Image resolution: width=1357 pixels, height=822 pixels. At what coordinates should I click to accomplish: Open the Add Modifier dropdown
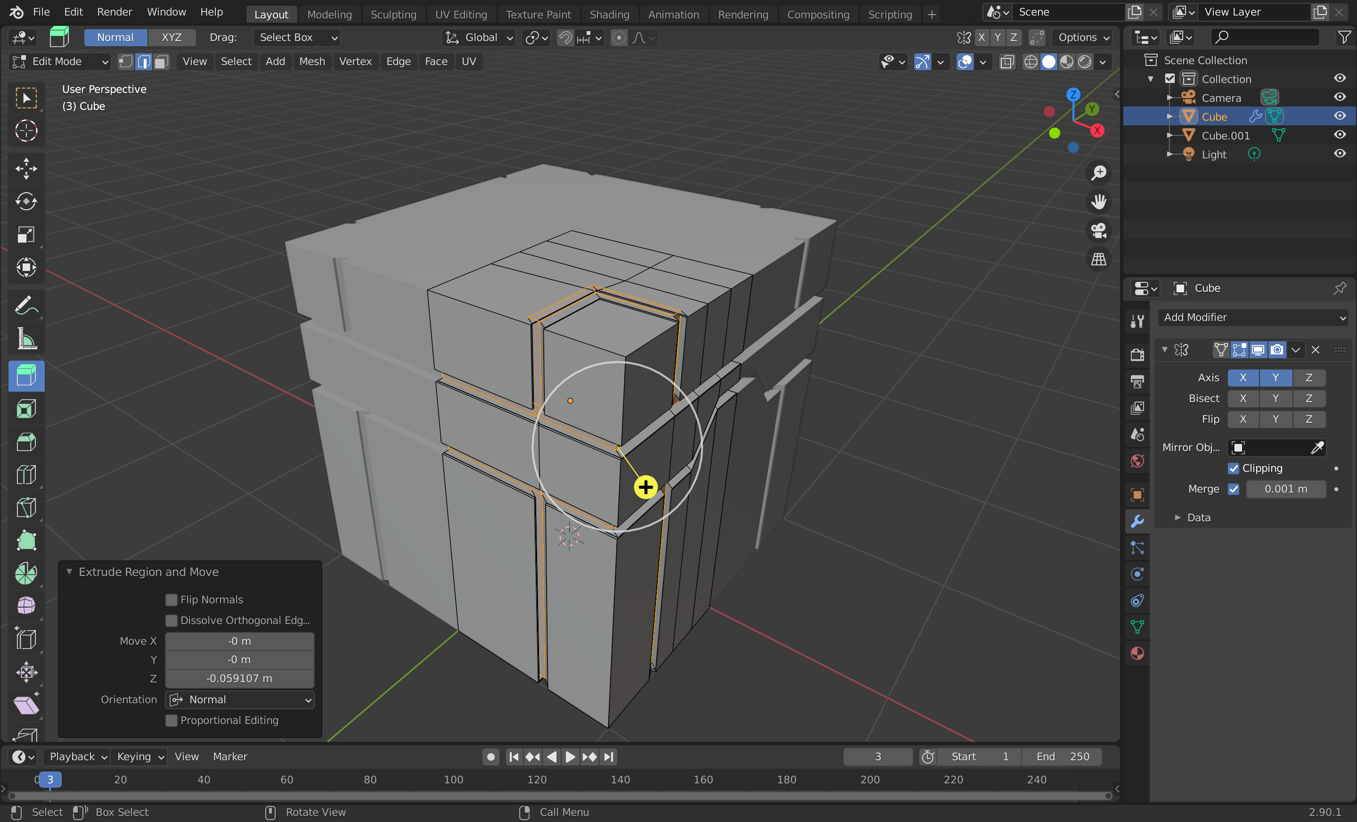tap(1253, 317)
